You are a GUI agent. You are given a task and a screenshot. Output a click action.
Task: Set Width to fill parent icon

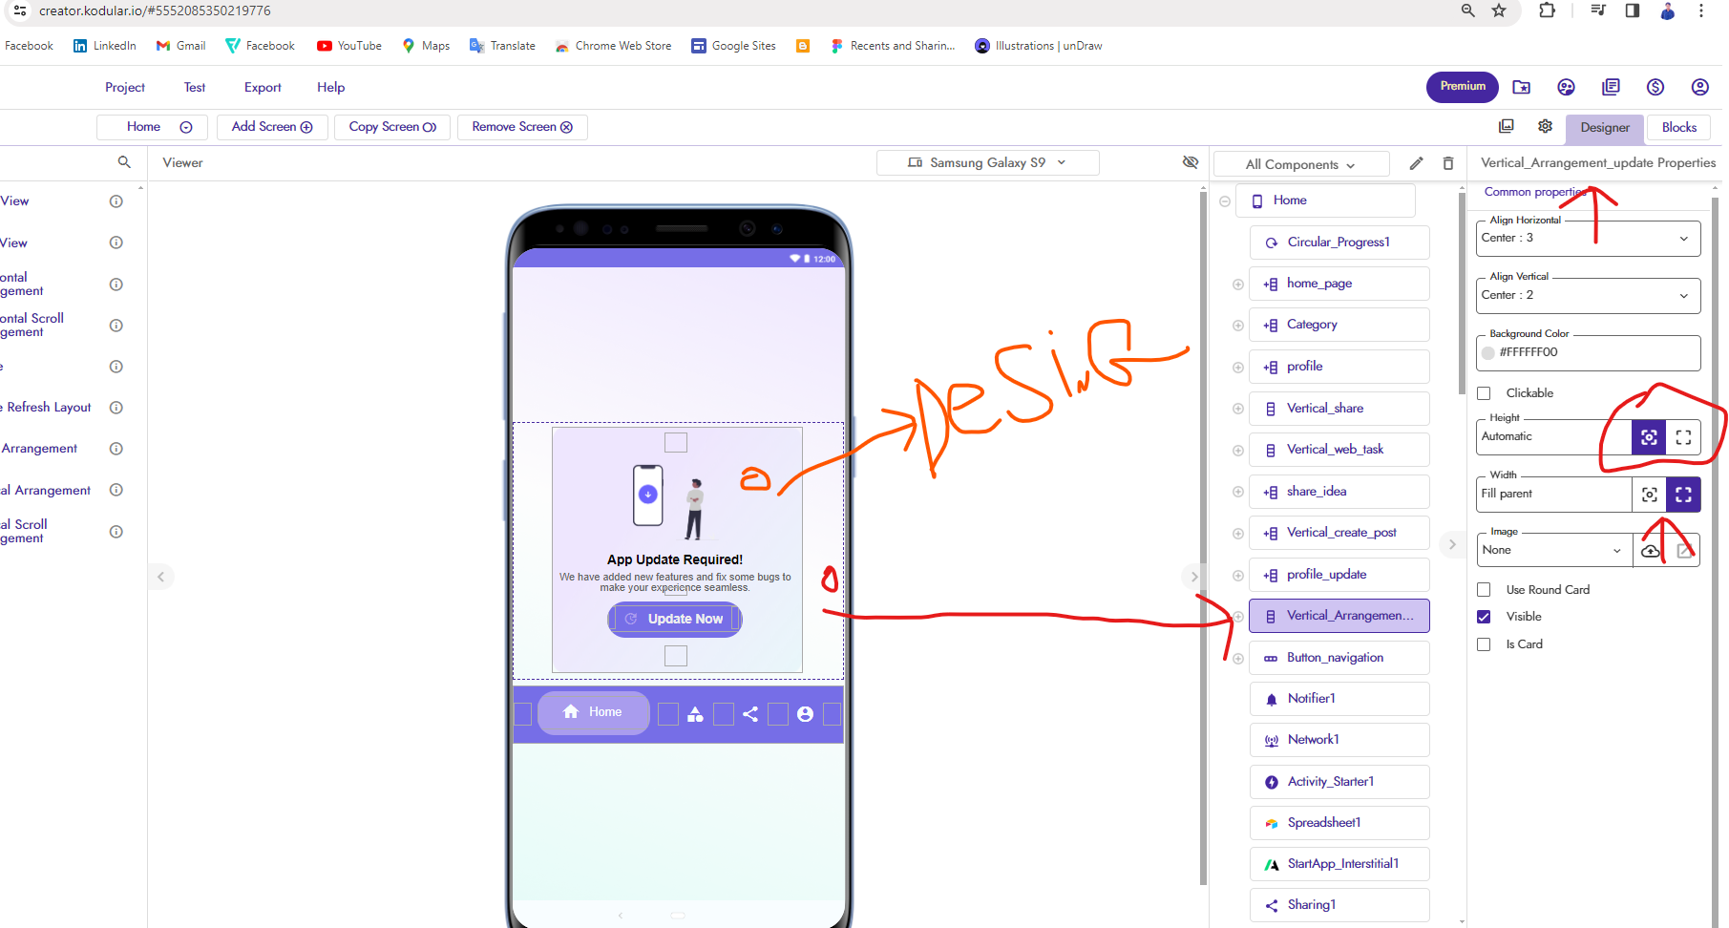[1683, 495]
